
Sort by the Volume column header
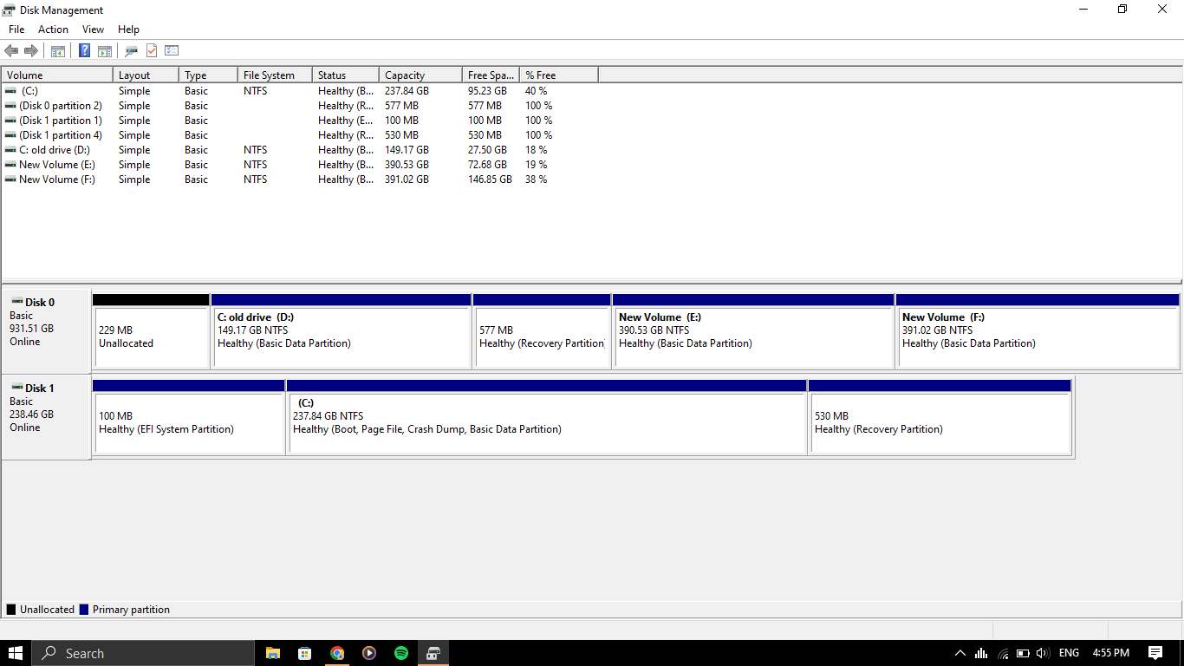tap(57, 75)
